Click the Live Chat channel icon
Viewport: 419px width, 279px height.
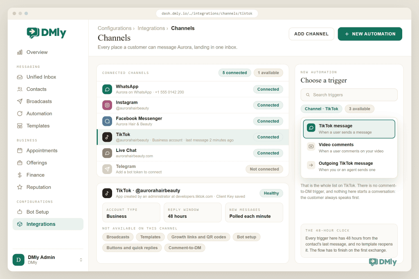107,153
